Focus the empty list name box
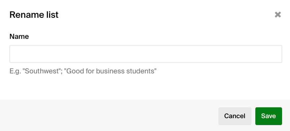The width and height of the screenshot is (290, 131). 146,54
